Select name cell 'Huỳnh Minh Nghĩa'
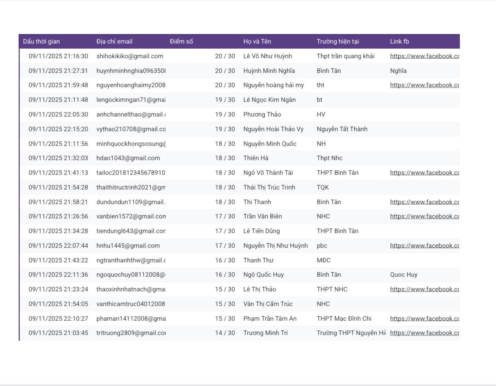Viewport: 496px width, 386px height. (x=269, y=71)
